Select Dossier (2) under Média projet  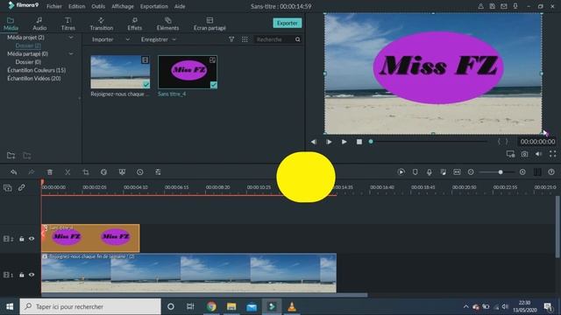point(28,45)
